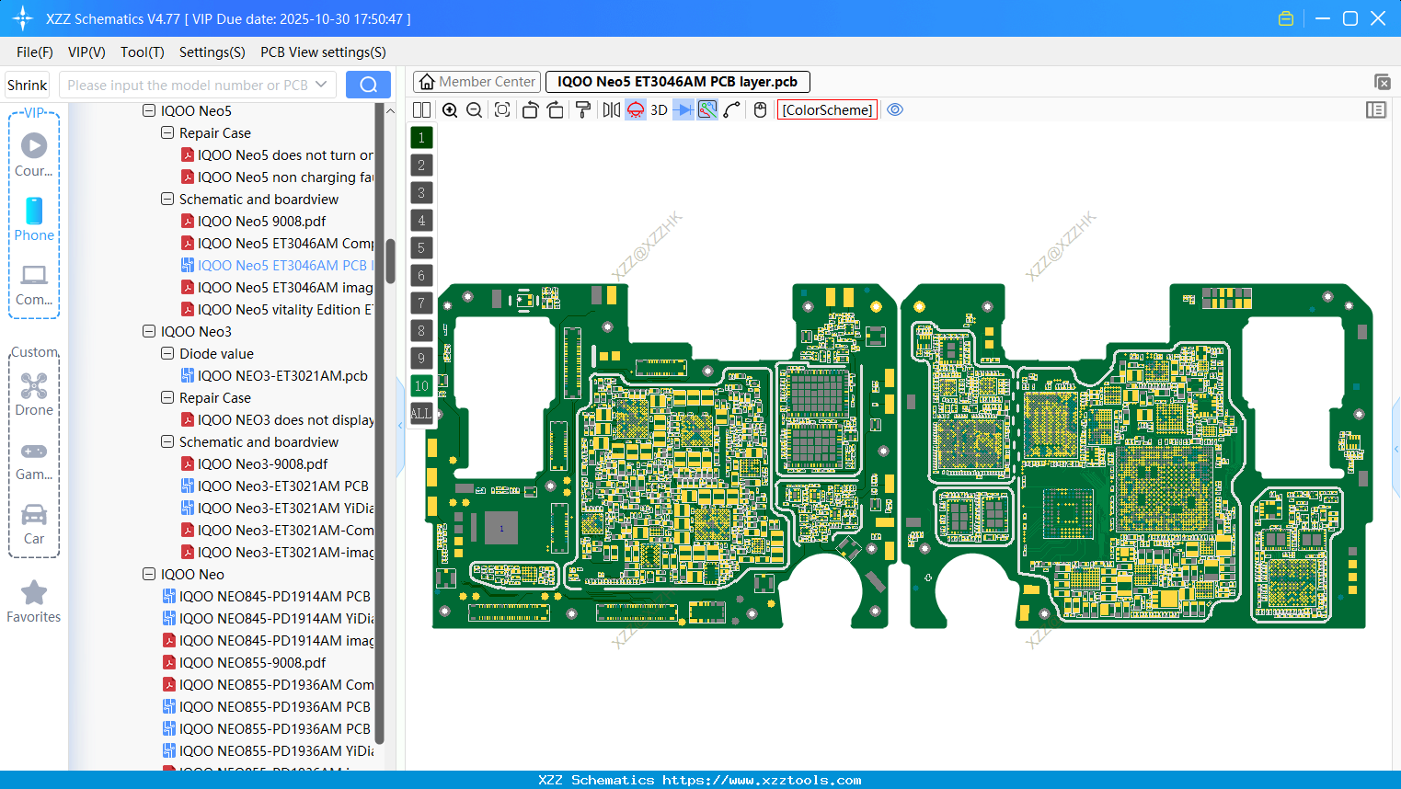Switch to 3D board view
This screenshot has width=1401, height=789.
659,110
